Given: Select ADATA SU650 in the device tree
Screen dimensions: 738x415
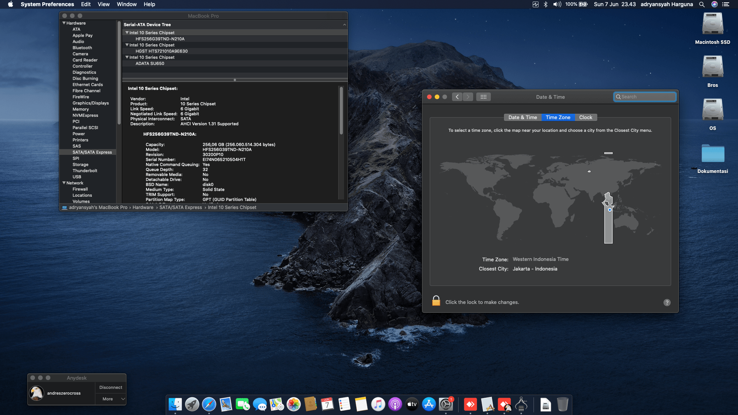Looking at the screenshot, I should pos(150,63).
